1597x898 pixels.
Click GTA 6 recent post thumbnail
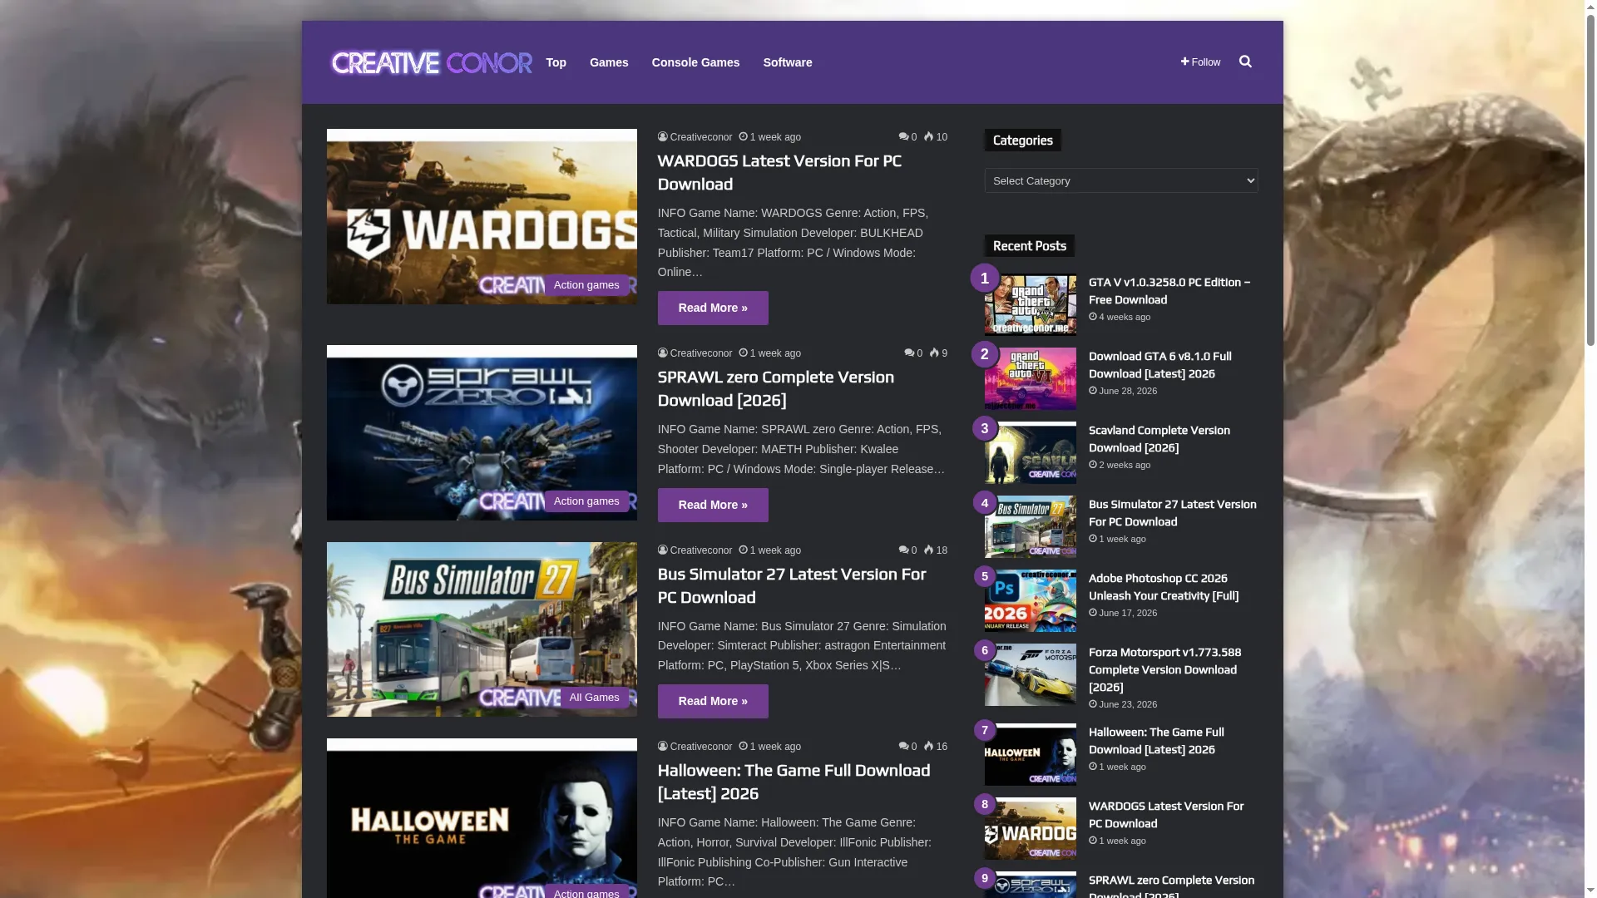[x=1031, y=379]
